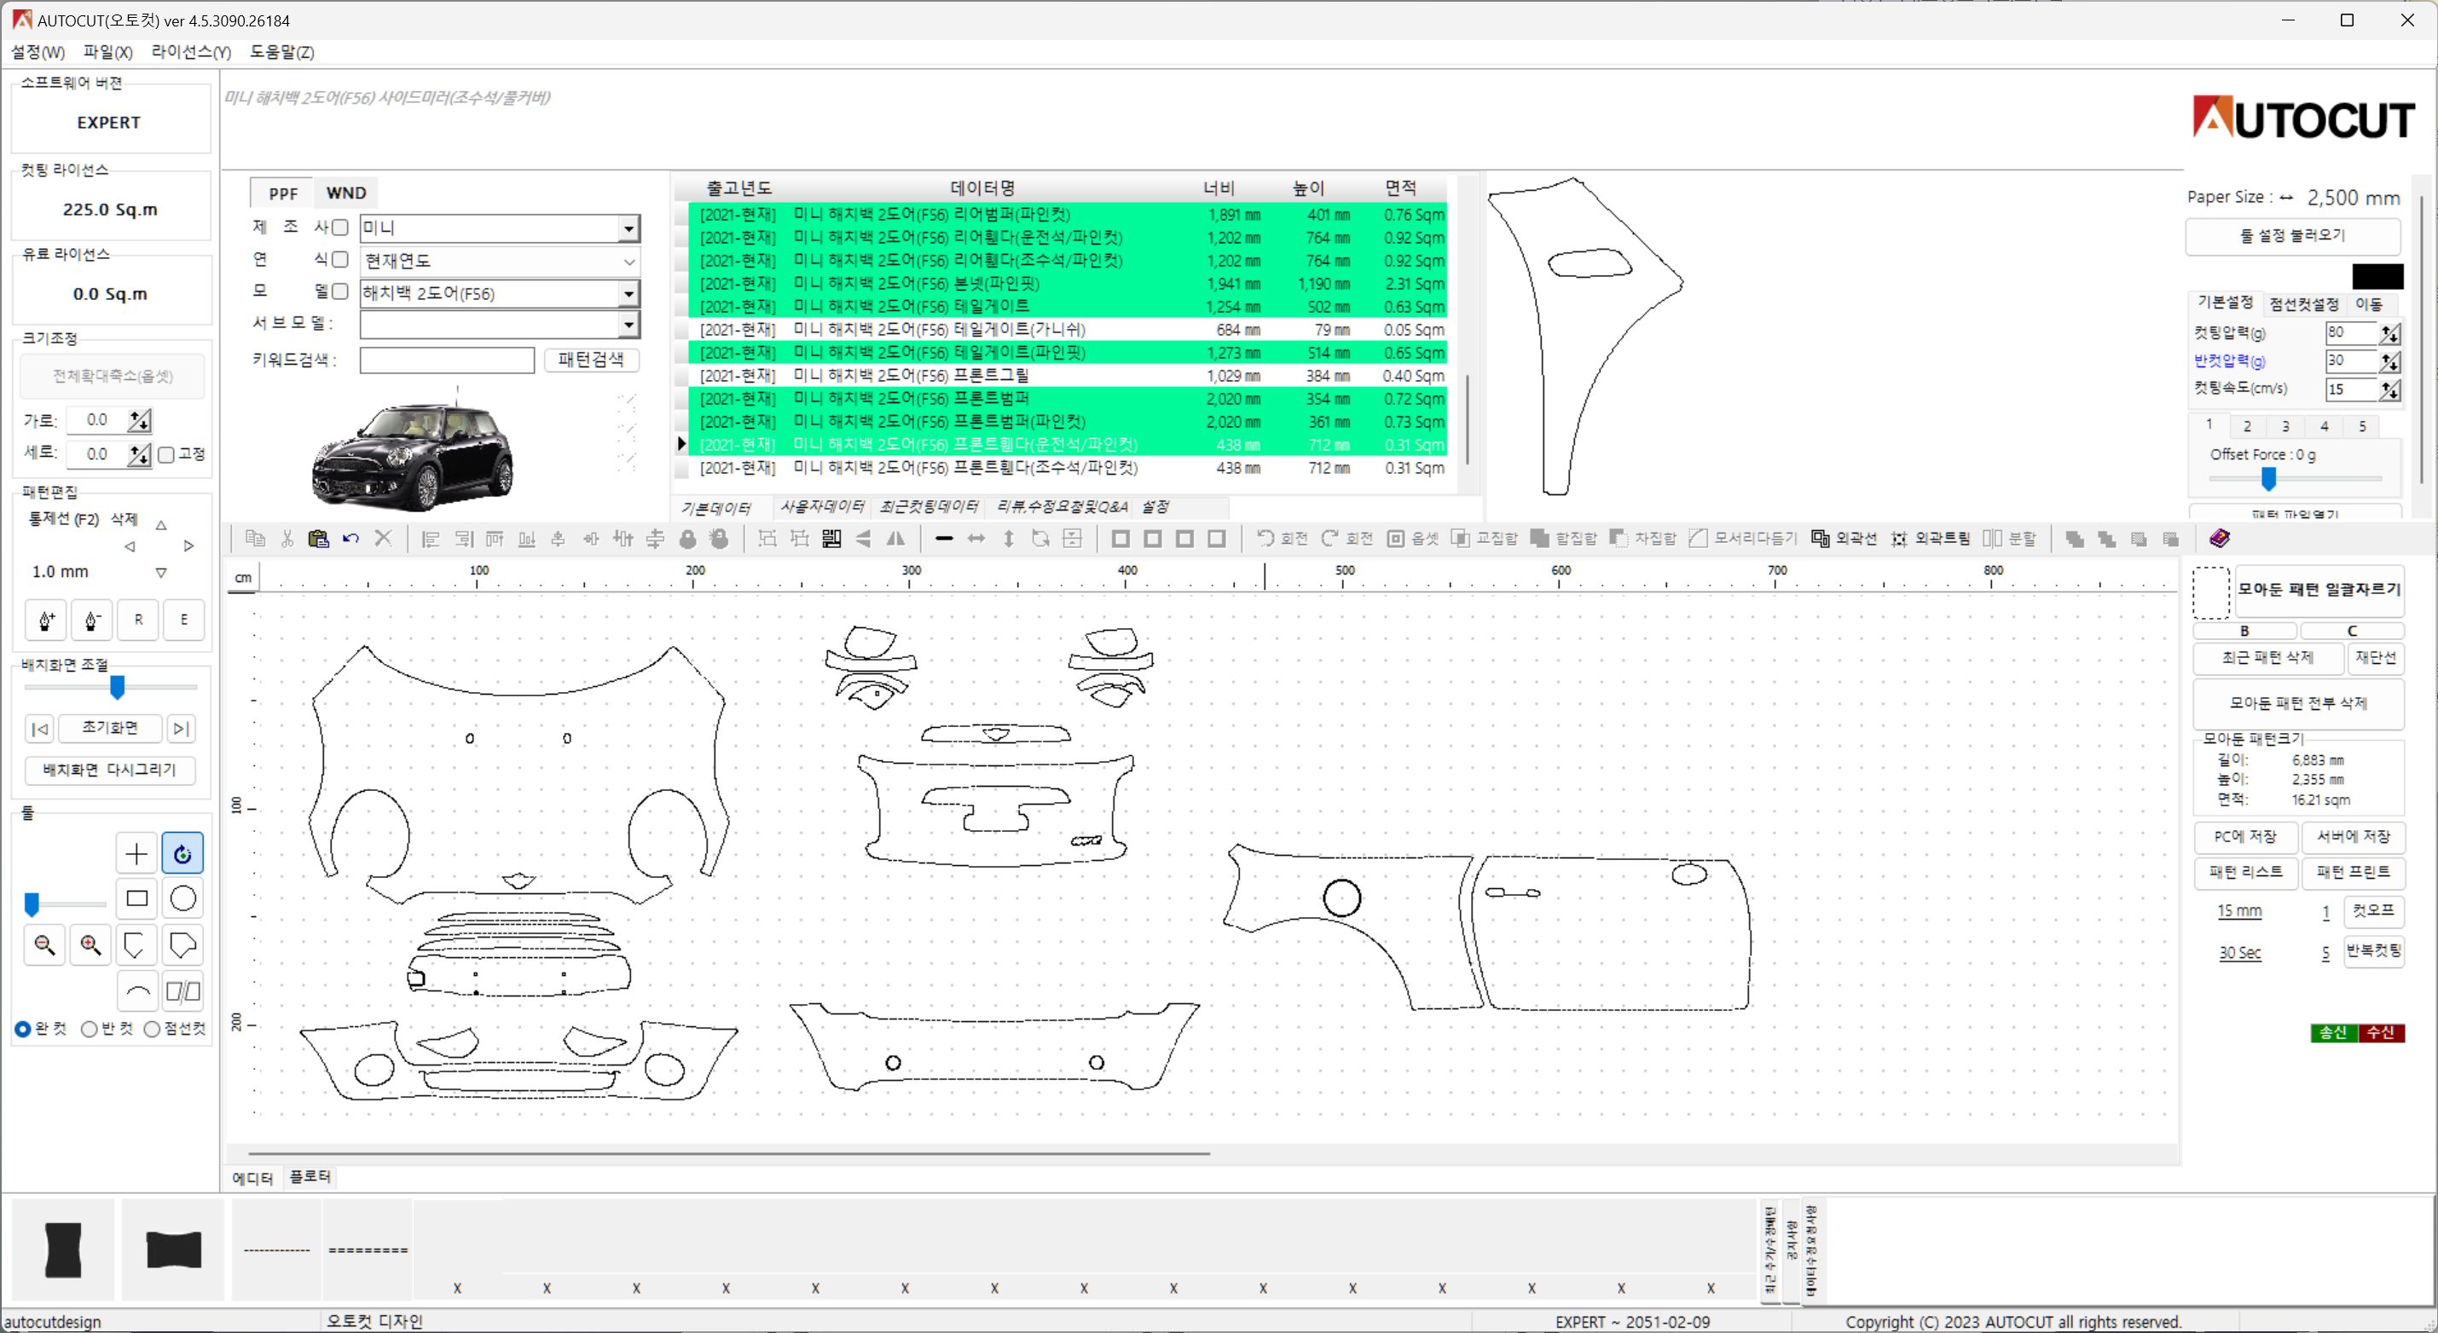Viewport: 2438px width, 1333px height.
Task: Click the add node pen-plus tool
Action: click(x=46, y=620)
